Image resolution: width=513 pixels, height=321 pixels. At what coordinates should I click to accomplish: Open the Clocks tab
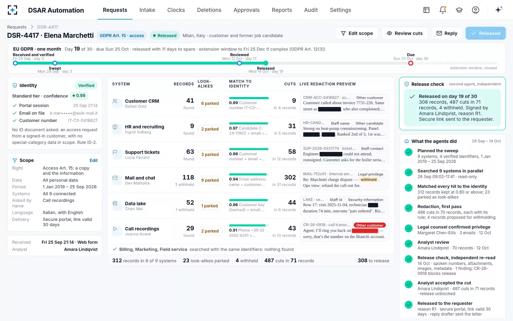176,10
